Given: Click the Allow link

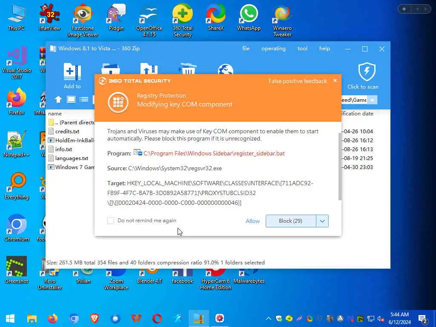Looking at the screenshot, I should click(252, 221).
